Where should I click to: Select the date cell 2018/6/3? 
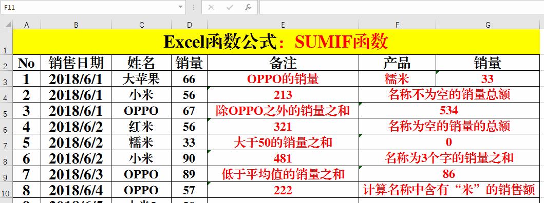pos(76,174)
